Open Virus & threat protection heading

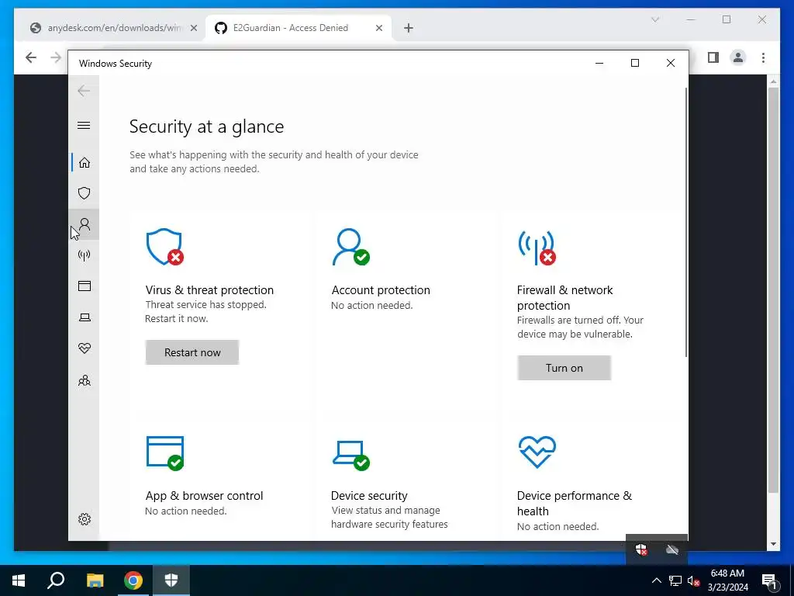point(209,290)
